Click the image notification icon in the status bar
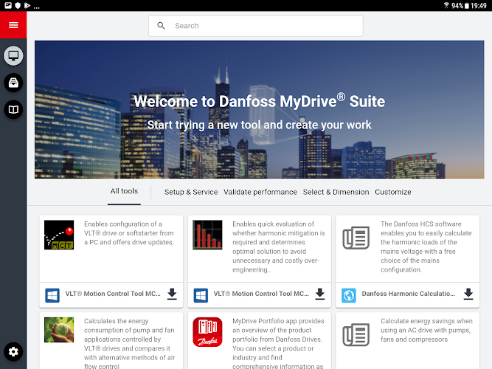This screenshot has width=492, height=369. [8, 5]
